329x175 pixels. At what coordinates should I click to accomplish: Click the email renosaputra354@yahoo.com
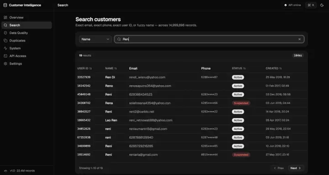pyautogui.click(x=150, y=86)
